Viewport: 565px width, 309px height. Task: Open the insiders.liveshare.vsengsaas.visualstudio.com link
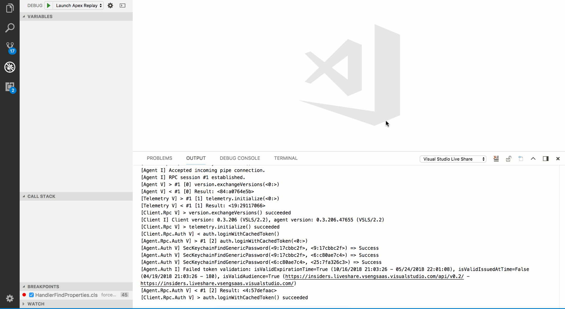pos(217,283)
